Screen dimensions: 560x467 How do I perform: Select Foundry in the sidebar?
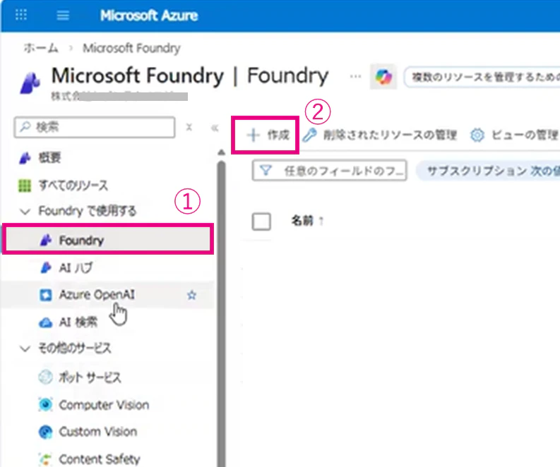click(108, 239)
